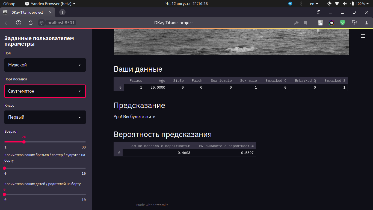Viewport: 373px width, 210px height.
Task: Click the Embarked_S column header
Action: (335, 81)
